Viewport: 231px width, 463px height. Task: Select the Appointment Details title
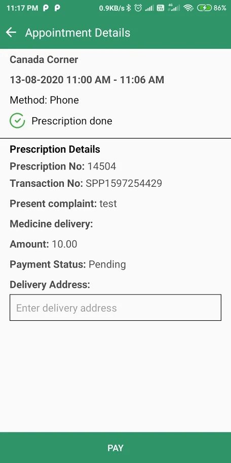[78, 33]
